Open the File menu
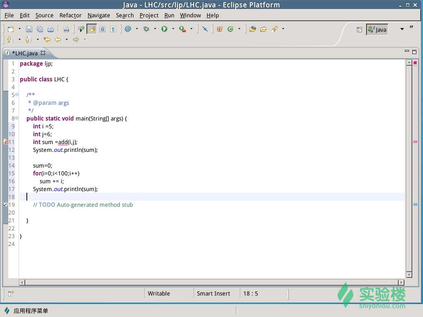This screenshot has width=423, height=317. (x=9, y=15)
